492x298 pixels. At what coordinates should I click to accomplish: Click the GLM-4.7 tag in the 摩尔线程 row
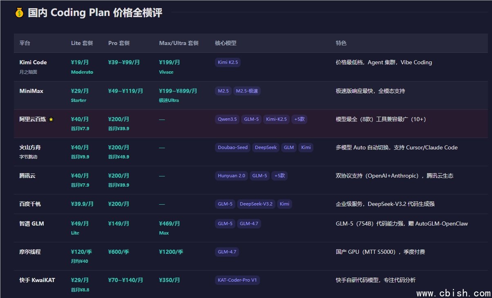227,252
